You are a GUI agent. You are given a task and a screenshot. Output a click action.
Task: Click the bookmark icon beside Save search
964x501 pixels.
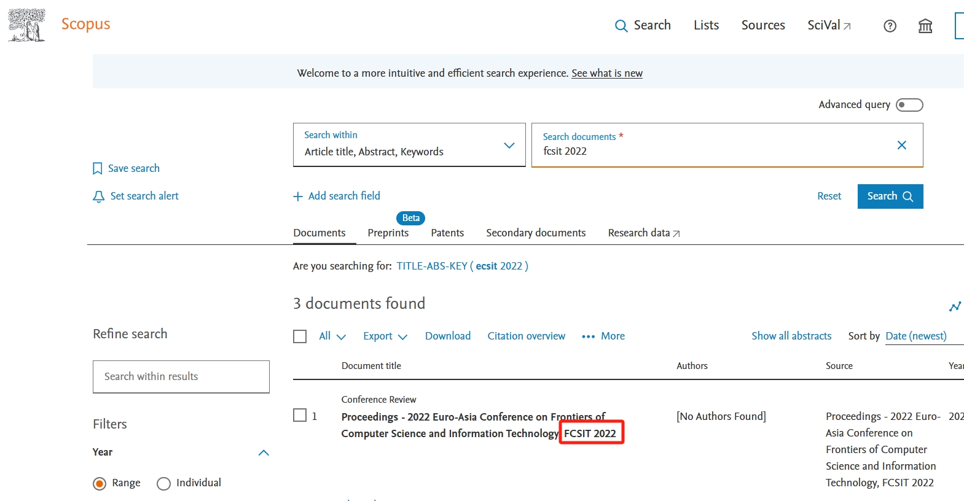(x=97, y=168)
